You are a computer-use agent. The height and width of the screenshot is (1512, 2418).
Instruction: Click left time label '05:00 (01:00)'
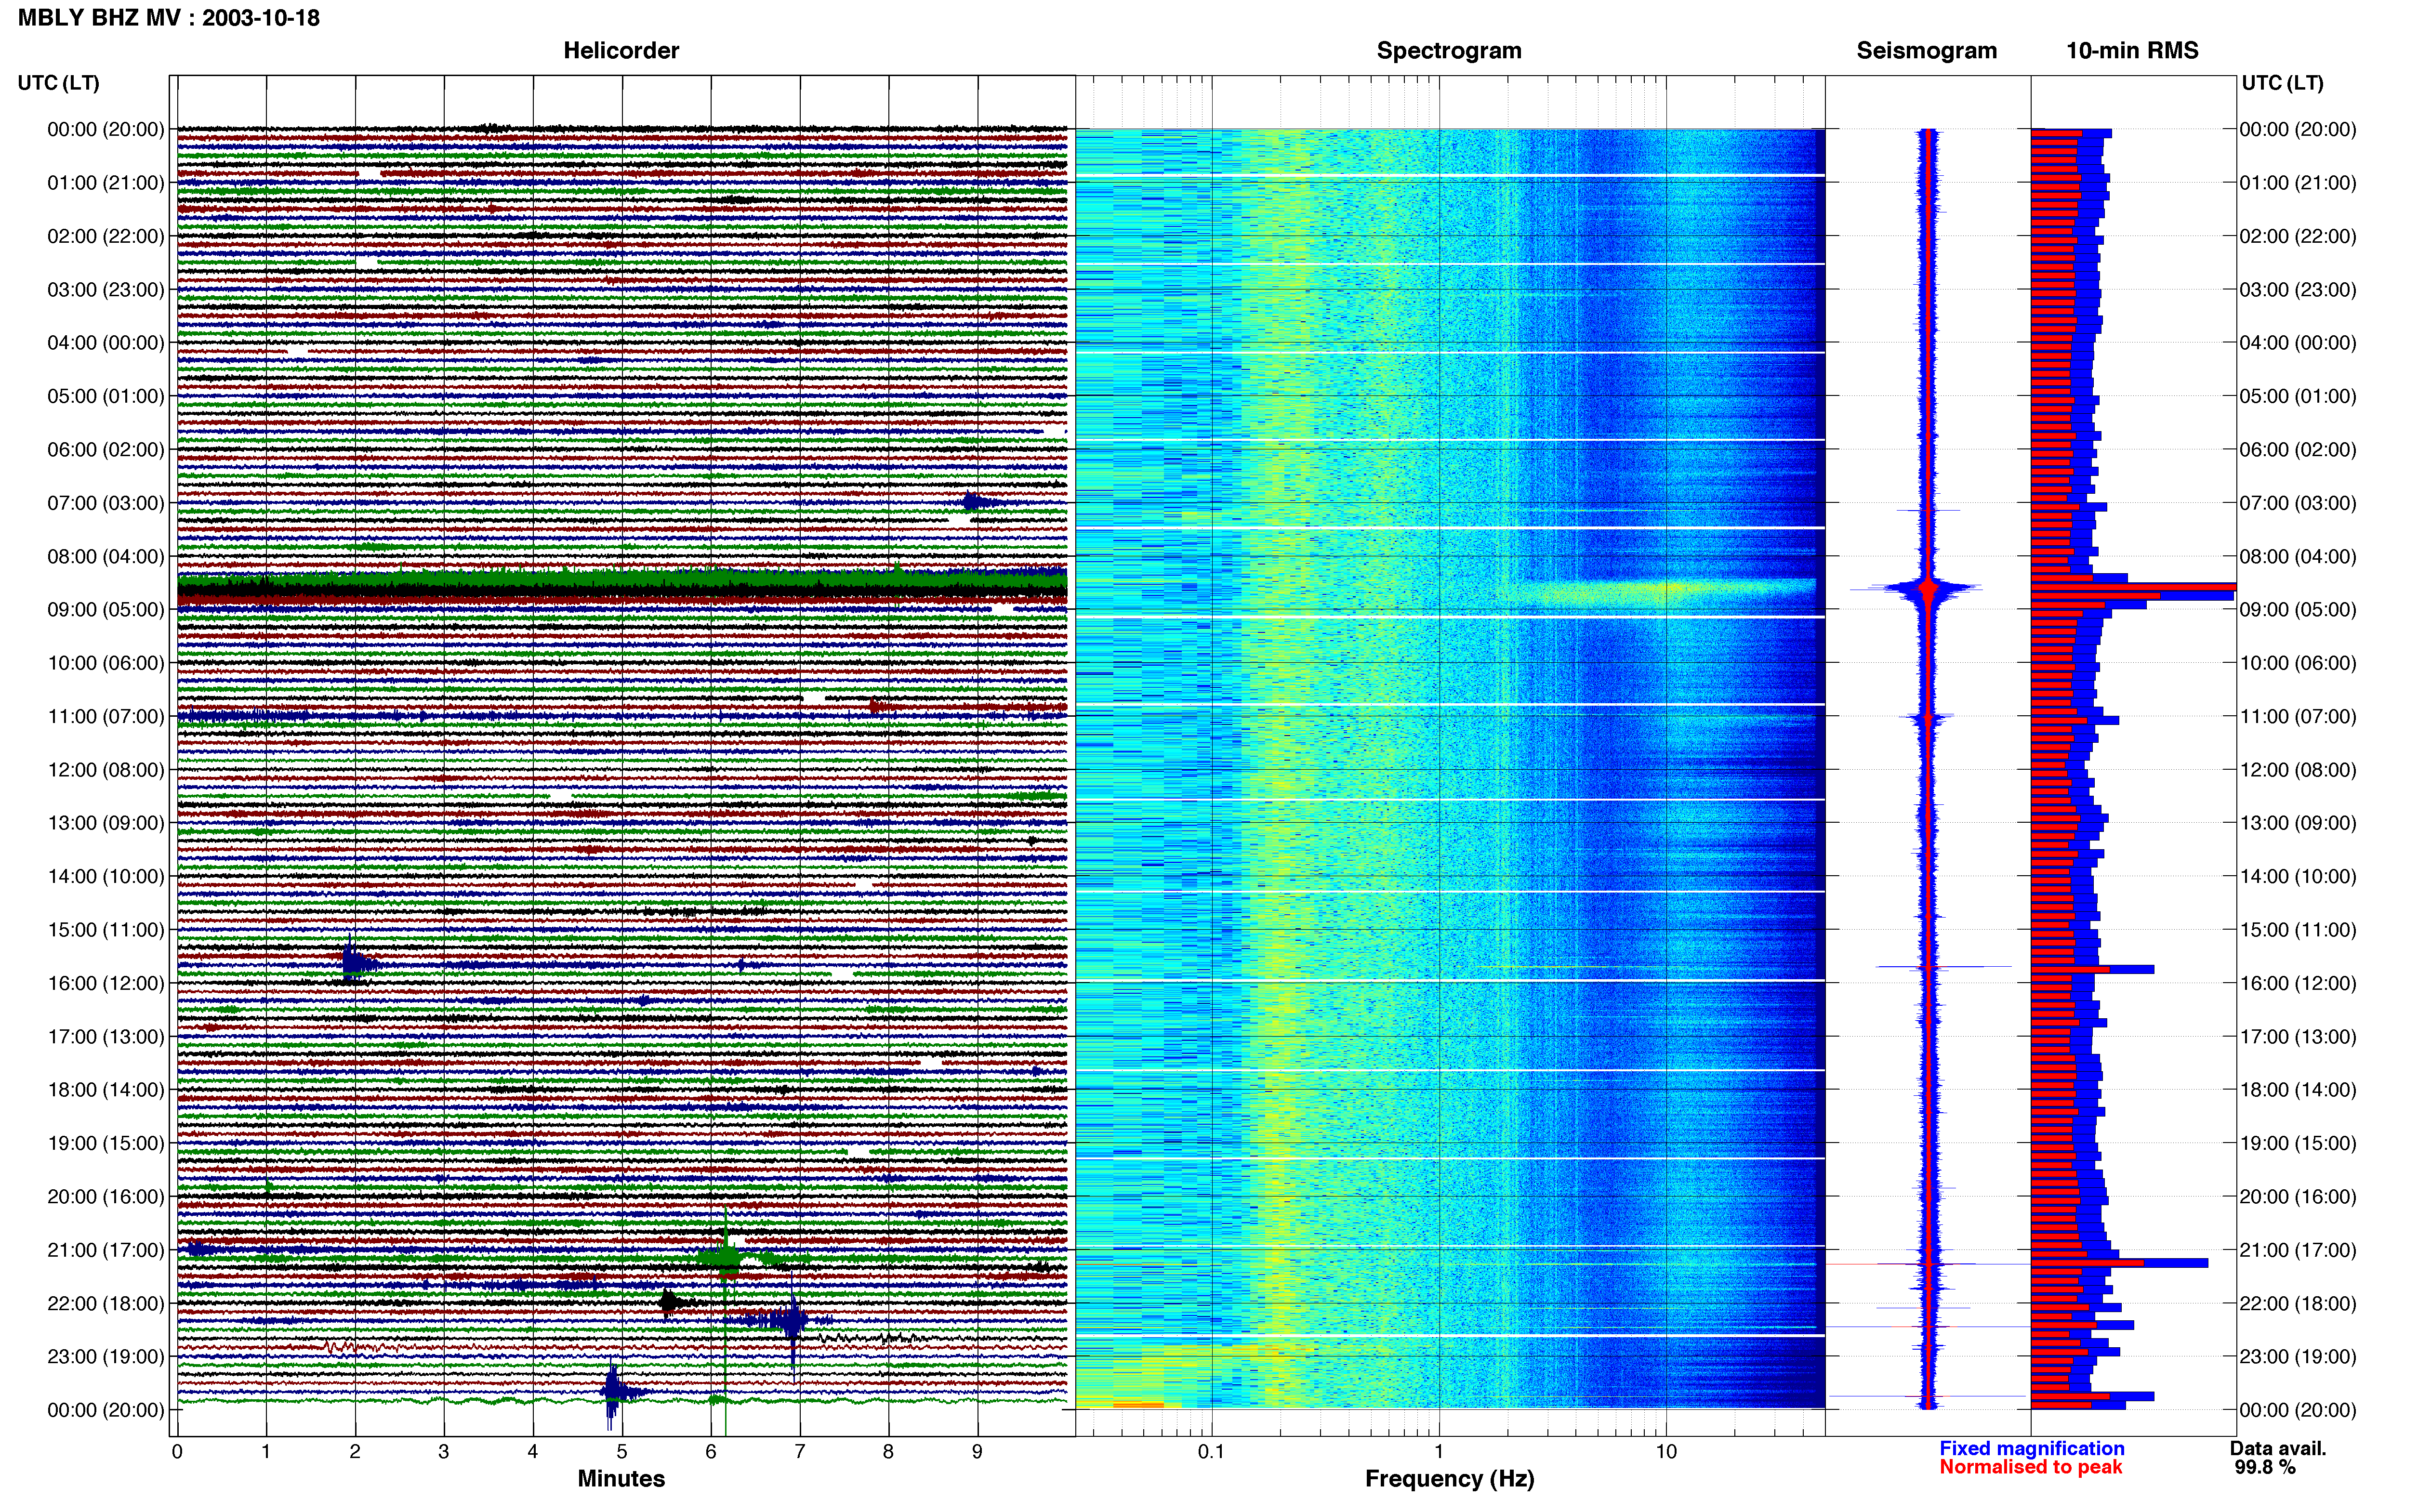106,396
